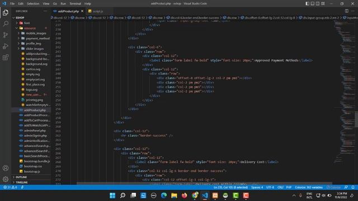Expand the slider images folder
Viewport: 358px width, 201px height.
point(31,49)
